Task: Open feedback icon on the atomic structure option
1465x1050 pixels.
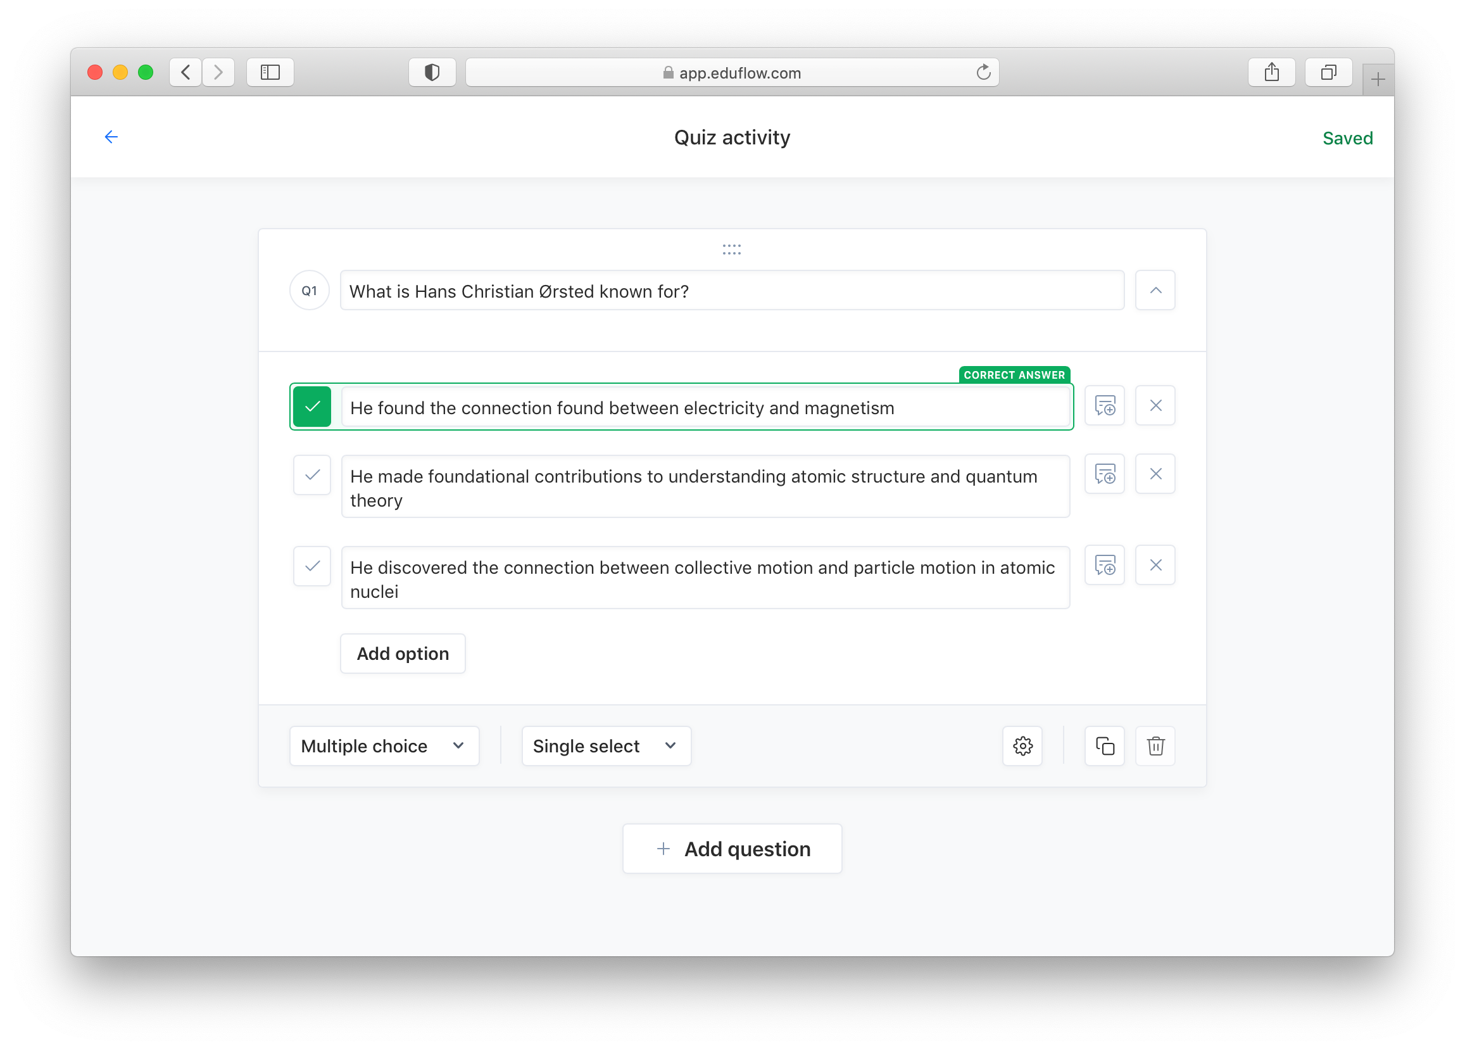Action: pos(1105,474)
